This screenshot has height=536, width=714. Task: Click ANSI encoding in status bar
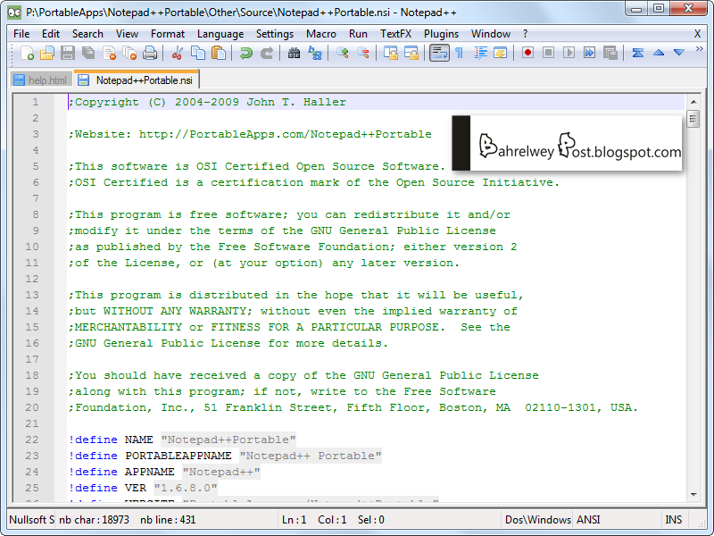[x=588, y=520]
